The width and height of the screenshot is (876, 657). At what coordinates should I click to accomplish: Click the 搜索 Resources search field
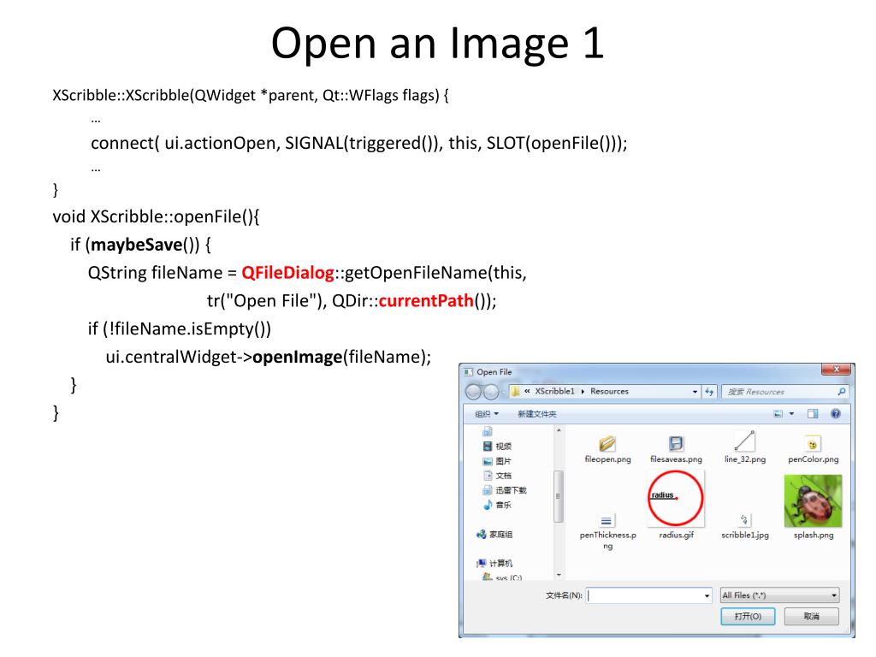pos(785,392)
